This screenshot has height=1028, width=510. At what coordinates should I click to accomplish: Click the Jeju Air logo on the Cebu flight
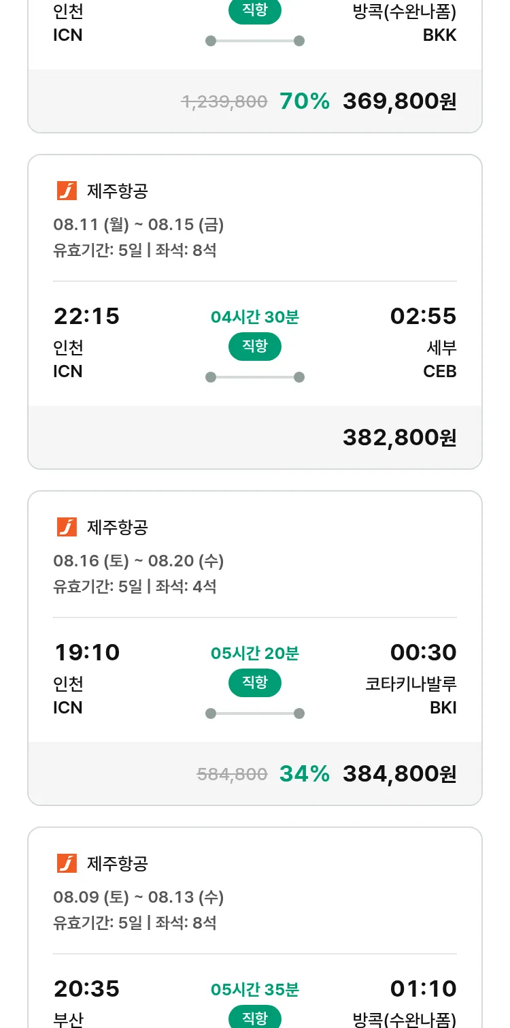(x=67, y=191)
